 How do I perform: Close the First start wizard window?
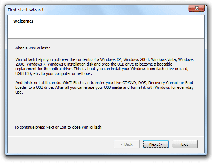tap(197, 8)
